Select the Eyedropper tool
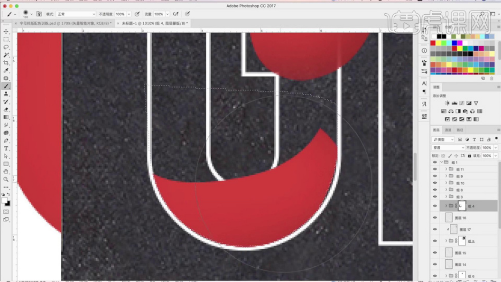The width and height of the screenshot is (501, 282). pos(6,70)
